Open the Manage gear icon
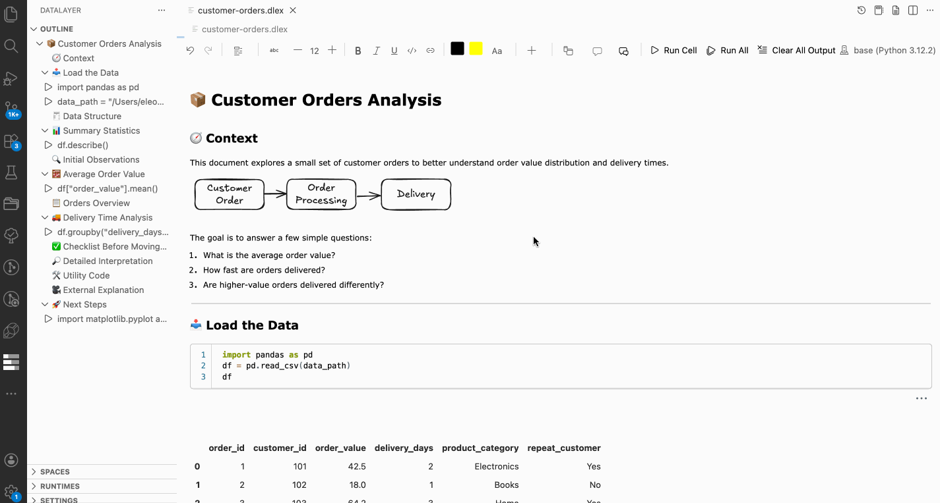 11,492
